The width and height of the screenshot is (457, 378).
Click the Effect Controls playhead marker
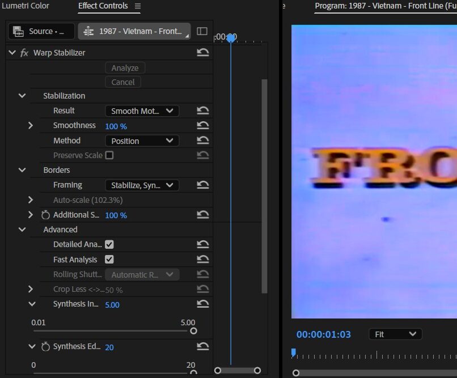click(231, 37)
